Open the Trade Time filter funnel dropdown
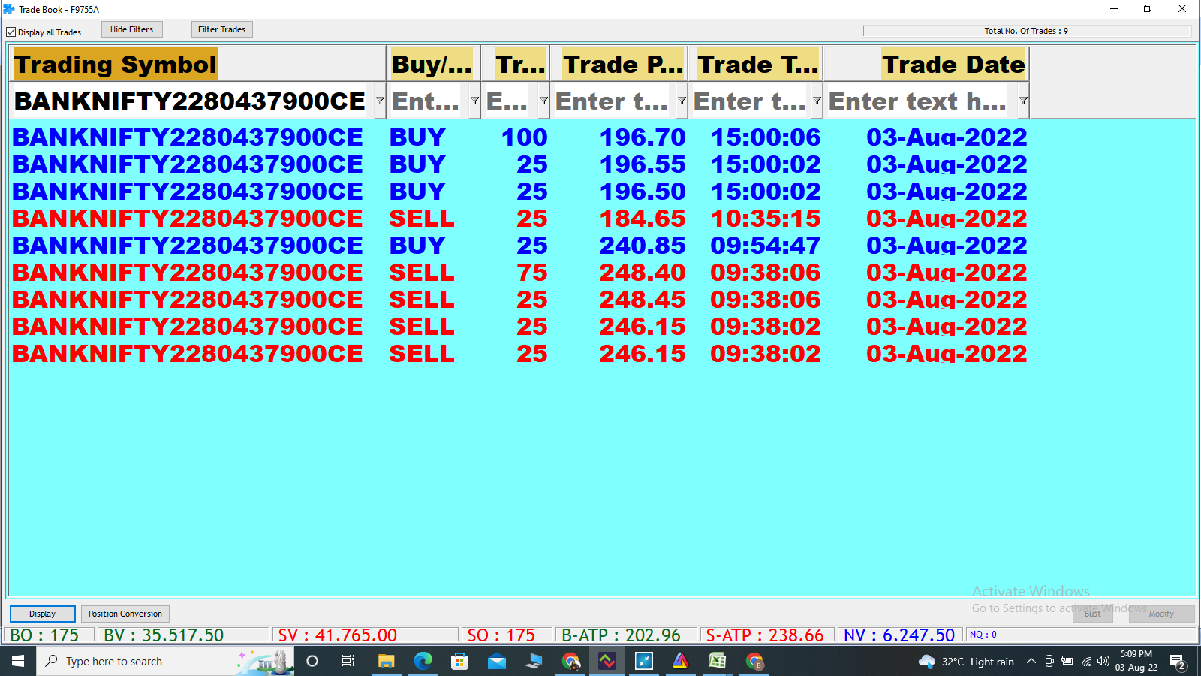 (817, 101)
